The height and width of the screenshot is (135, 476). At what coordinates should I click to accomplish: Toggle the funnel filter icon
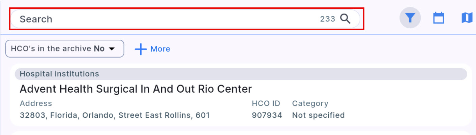pos(410,18)
